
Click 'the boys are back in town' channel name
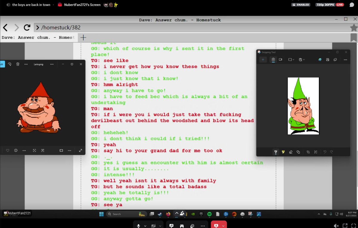click(31, 5)
